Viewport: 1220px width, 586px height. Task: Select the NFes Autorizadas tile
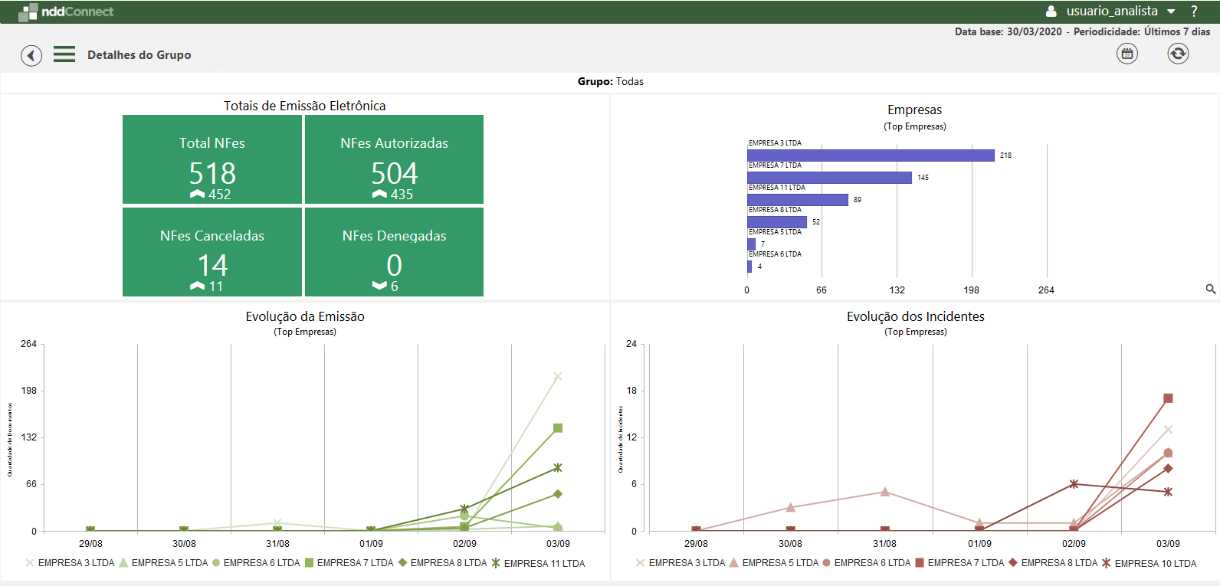[394, 159]
